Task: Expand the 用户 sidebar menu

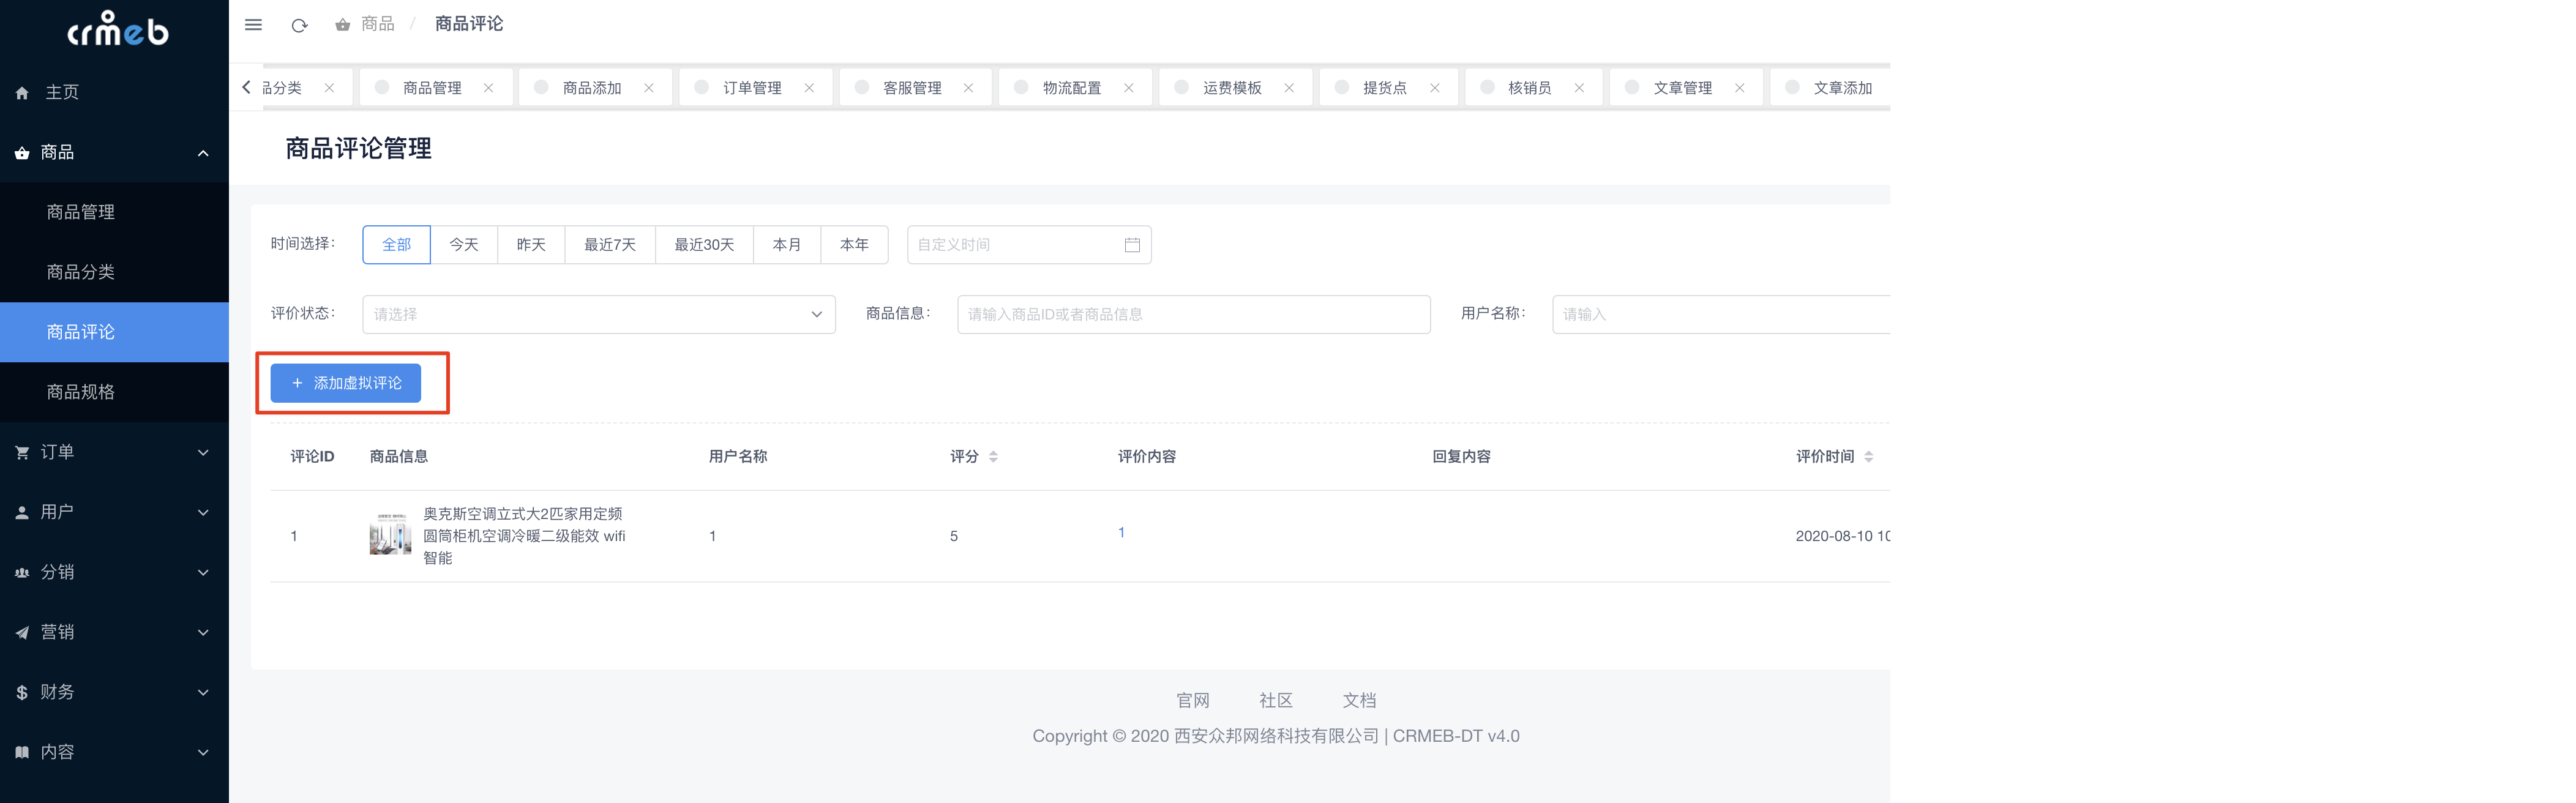Action: [x=114, y=512]
